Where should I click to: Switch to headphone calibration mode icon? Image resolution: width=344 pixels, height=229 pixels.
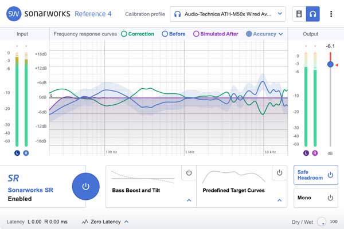point(312,14)
